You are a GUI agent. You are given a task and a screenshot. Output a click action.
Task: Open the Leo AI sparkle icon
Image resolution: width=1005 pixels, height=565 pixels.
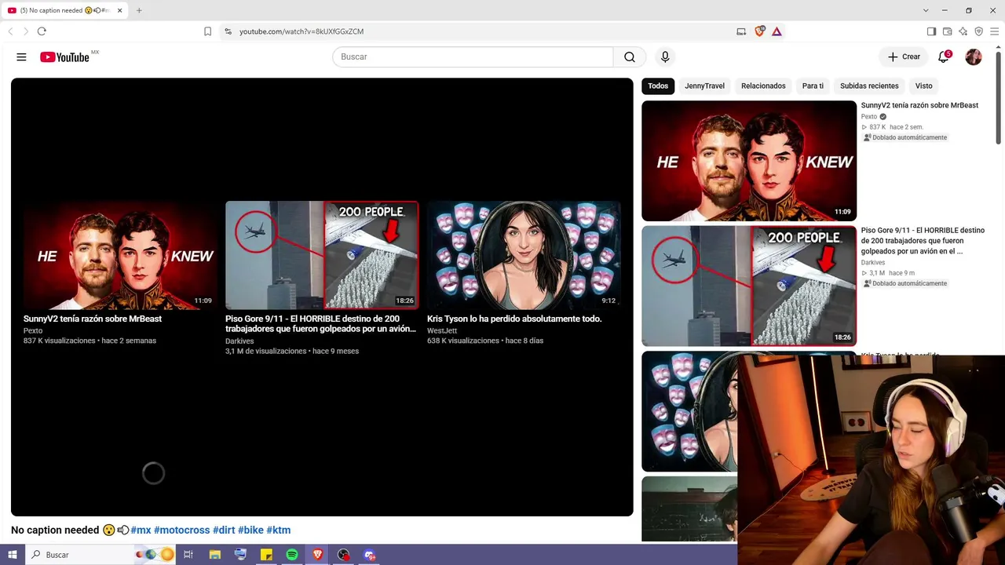(x=963, y=31)
